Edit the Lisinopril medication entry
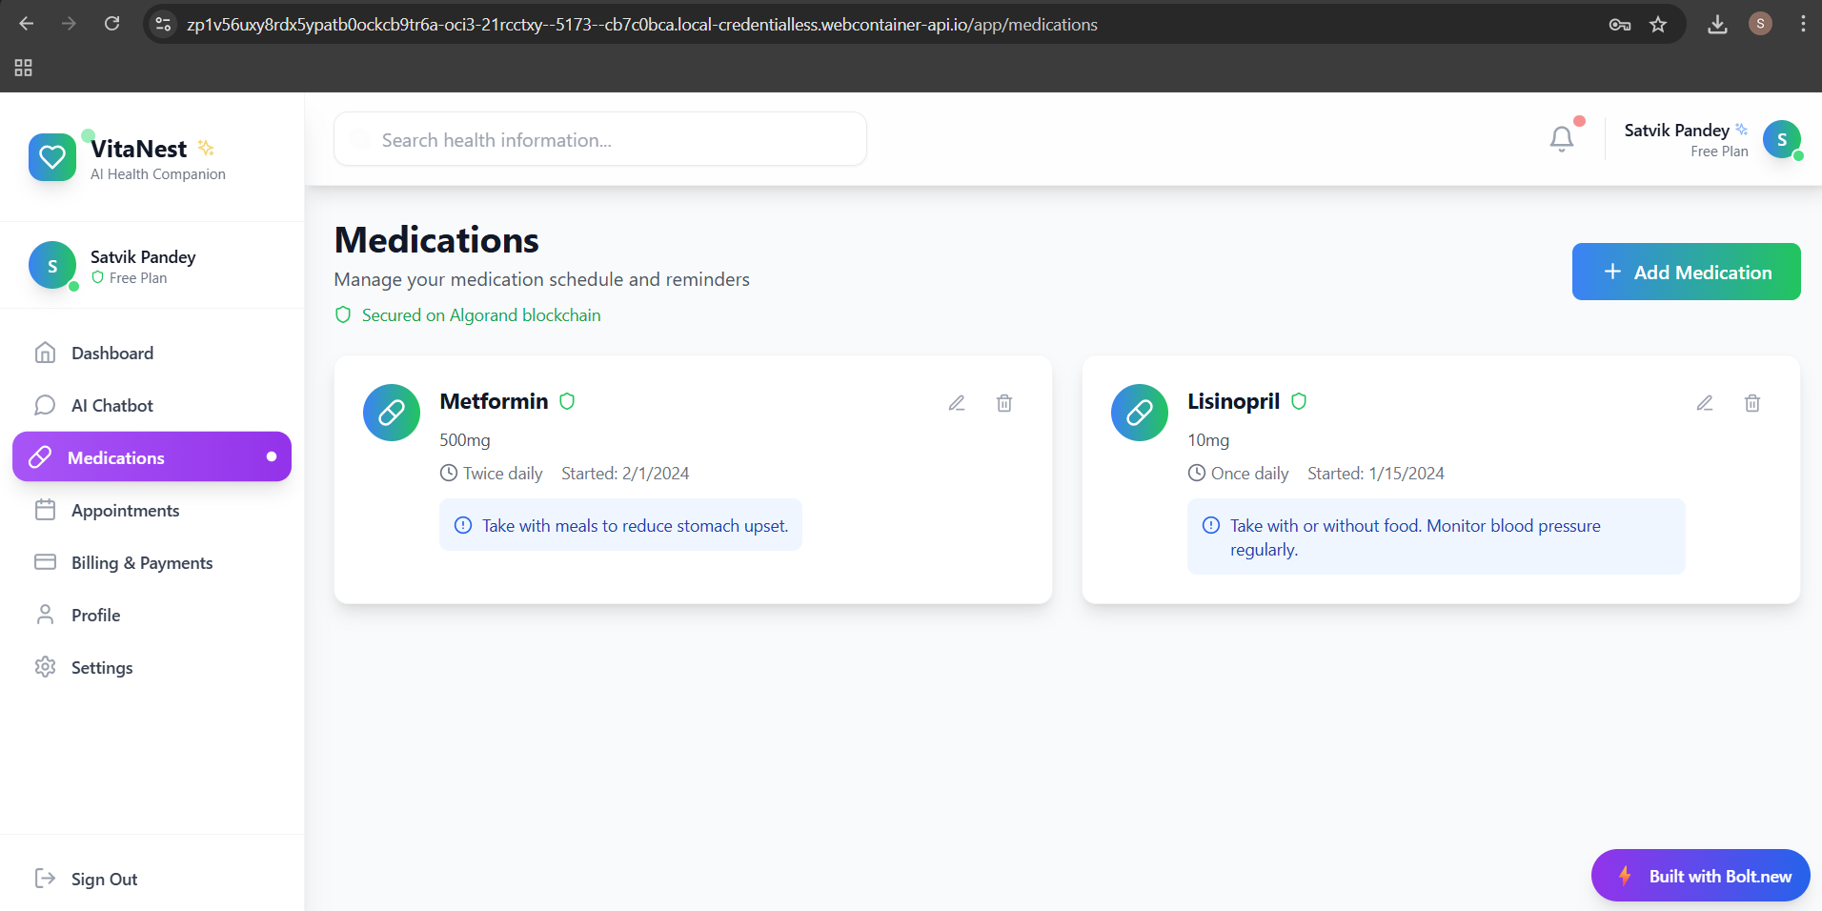 coord(1705,403)
